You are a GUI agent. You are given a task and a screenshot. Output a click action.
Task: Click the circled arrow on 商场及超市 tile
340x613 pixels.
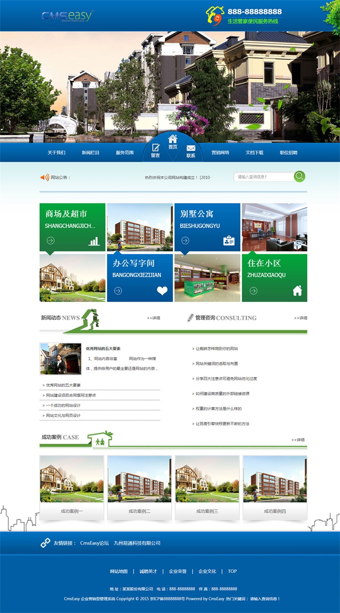pos(51,241)
